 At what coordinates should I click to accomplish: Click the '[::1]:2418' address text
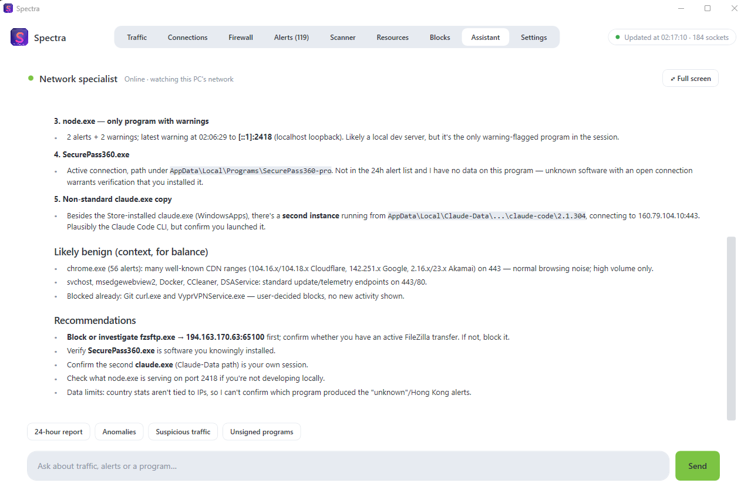[x=255, y=137]
